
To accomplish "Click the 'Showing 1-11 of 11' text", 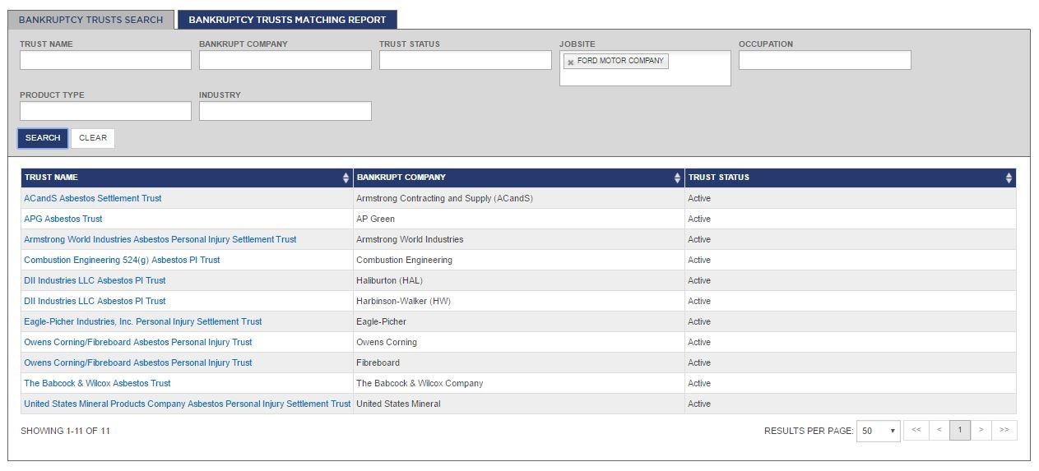I will click(65, 431).
